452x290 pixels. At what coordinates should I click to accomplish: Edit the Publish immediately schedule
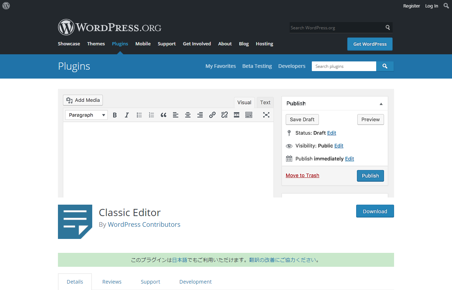349,159
